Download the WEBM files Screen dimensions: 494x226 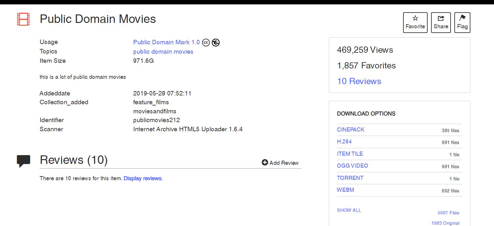[x=345, y=190]
